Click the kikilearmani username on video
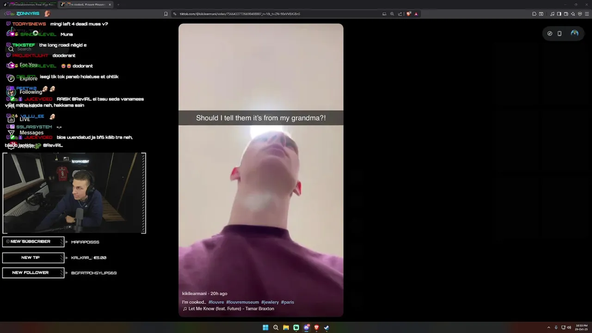The image size is (592, 333). [x=194, y=294]
